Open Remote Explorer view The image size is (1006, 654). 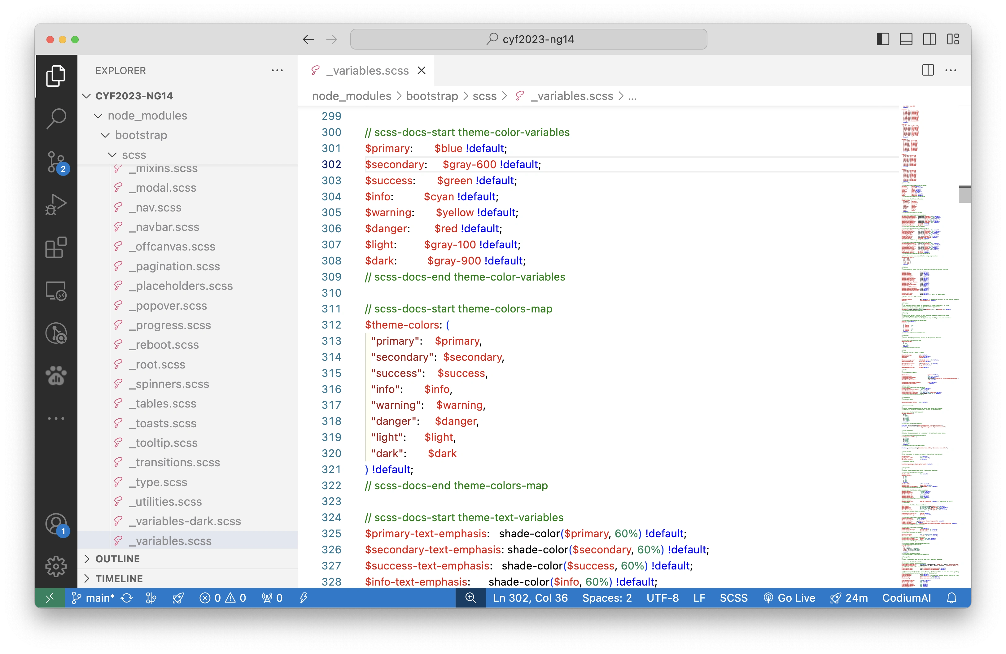[x=56, y=291]
